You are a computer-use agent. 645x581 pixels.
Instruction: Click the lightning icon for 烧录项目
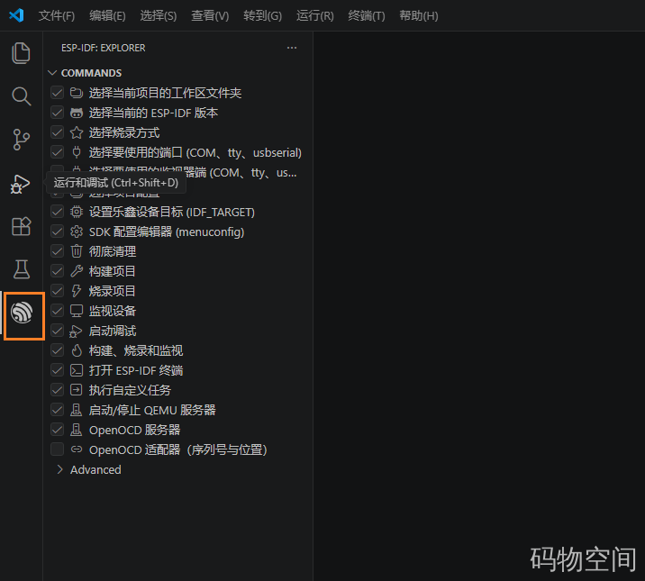click(x=76, y=291)
